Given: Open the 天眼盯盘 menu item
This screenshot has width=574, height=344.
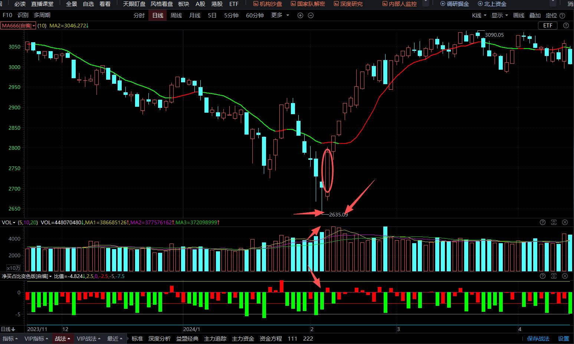Looking at the screenshot, I should point(134,4).
